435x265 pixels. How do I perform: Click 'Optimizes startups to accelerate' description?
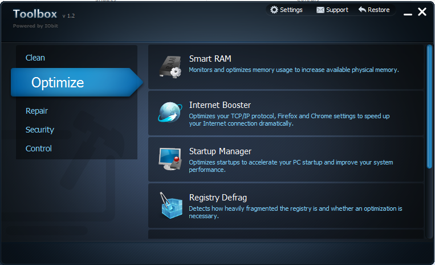291,166
